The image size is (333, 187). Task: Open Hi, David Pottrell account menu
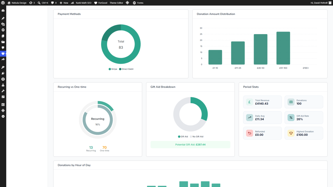[321, 3]
